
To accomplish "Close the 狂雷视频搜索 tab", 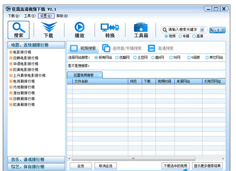I will point(100,75).
